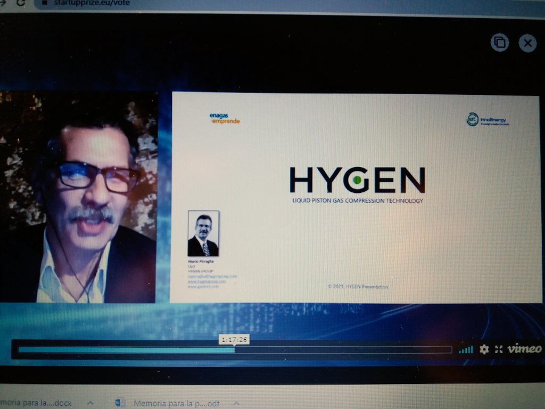The width and height of the screenshot is (545, 409).
Task: Expand options chevron for the .odt download
Action: (236, 404)
